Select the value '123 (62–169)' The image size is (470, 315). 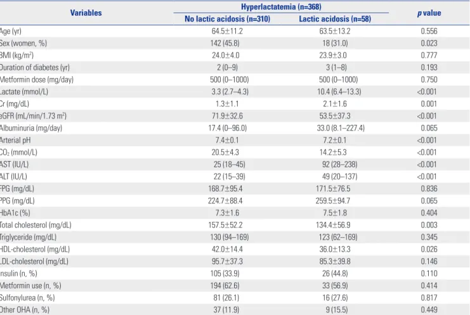(x=338, y=237)
